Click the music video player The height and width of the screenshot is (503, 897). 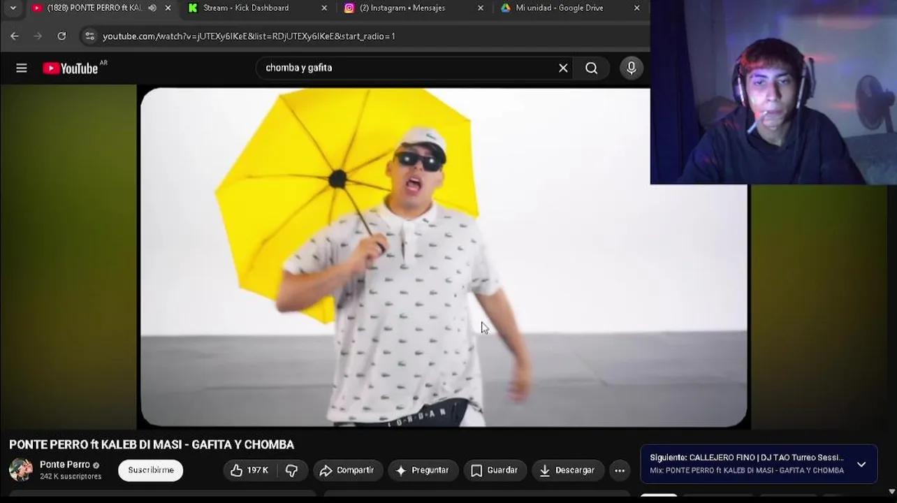pyautogui.click(x=444, y=257)
